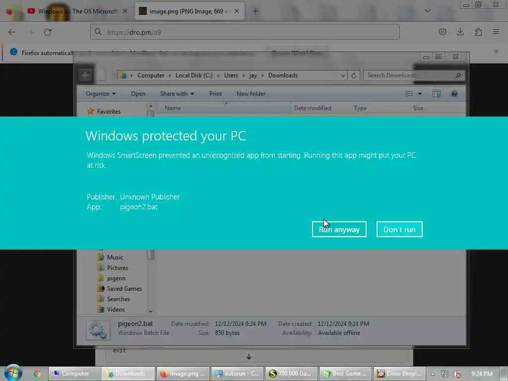
Task: Click Open in Explorer toolbar
Action: click(x=138, y=94)
